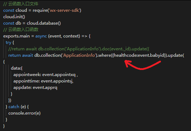This screenshot has height=131, width=191.
Task: Click 'exports.main' text
Action: click(x=16, y=36)
